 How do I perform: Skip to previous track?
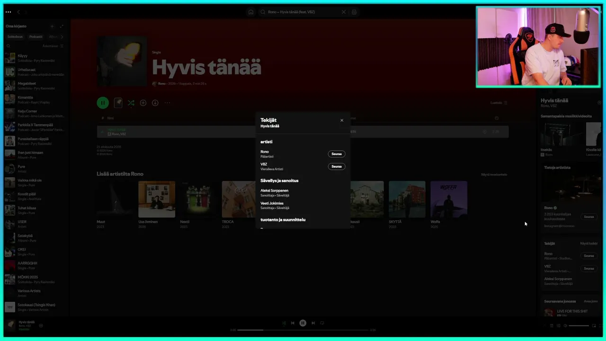tap(293, 323)
